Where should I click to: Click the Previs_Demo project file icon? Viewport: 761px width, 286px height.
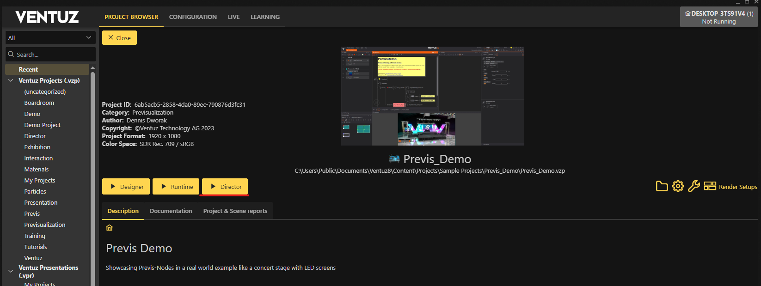click(394, 159)
